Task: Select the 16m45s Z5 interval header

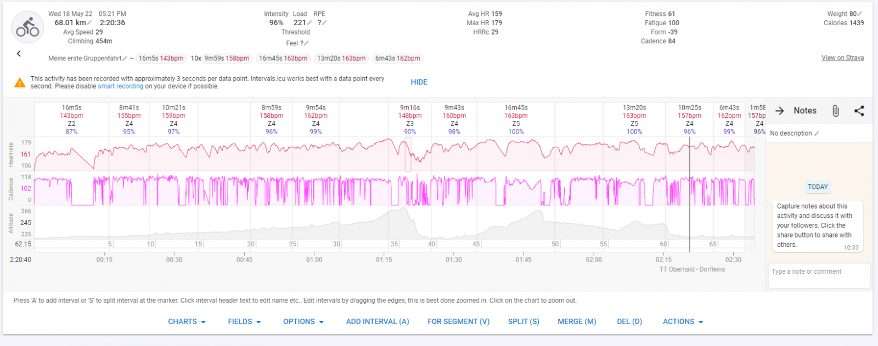Action: (516, 119)
